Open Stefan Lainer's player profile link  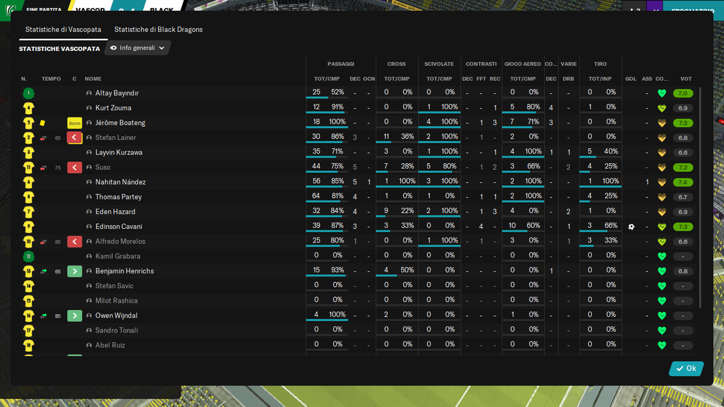[x=116, y=137]
